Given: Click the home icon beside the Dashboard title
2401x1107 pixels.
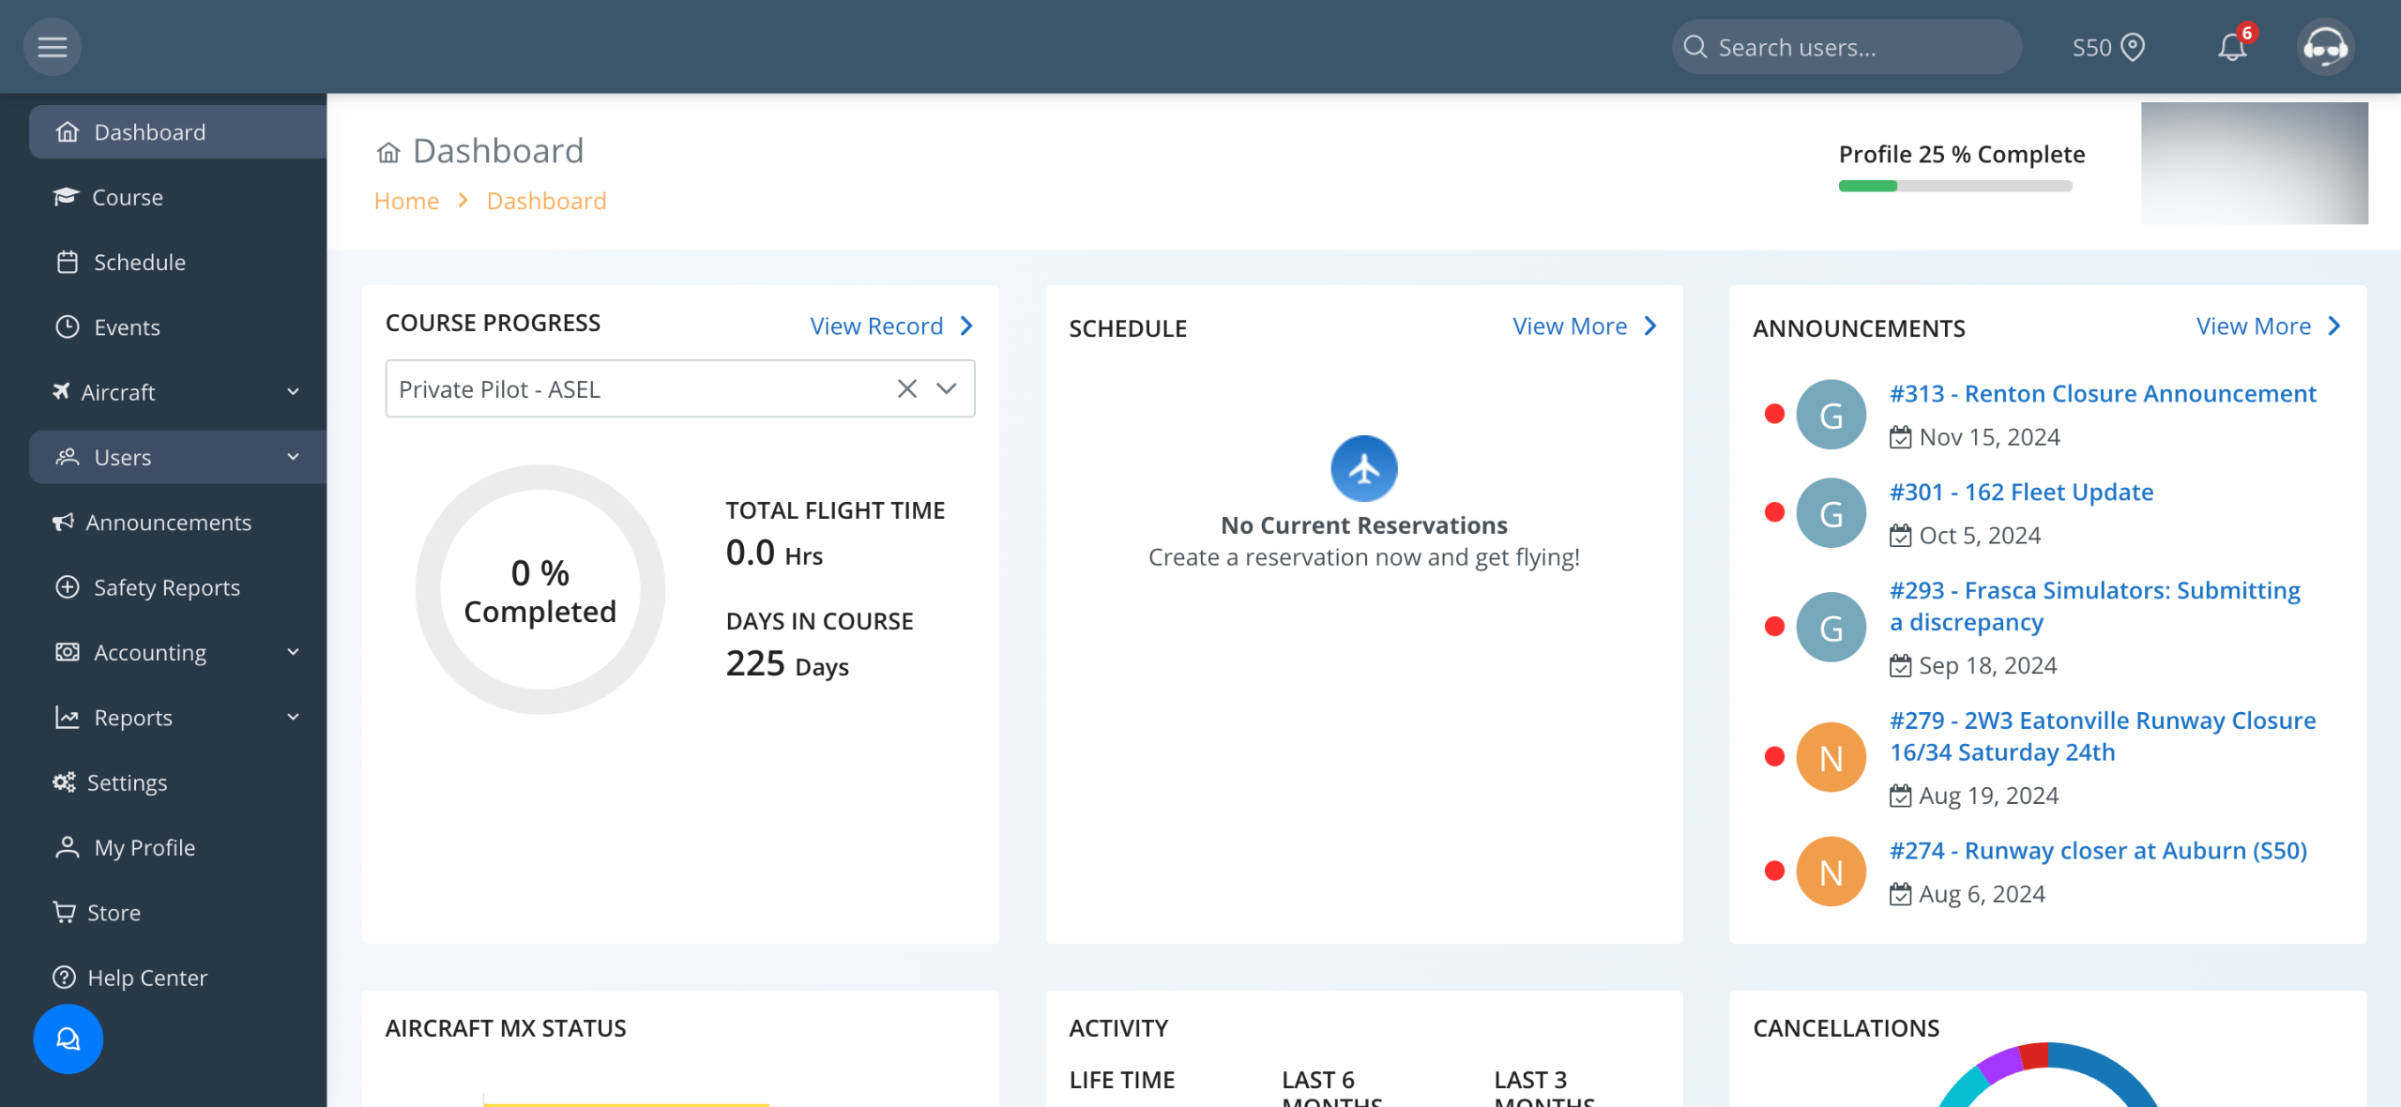Looking at the screenshot, I should pos(388,152).
